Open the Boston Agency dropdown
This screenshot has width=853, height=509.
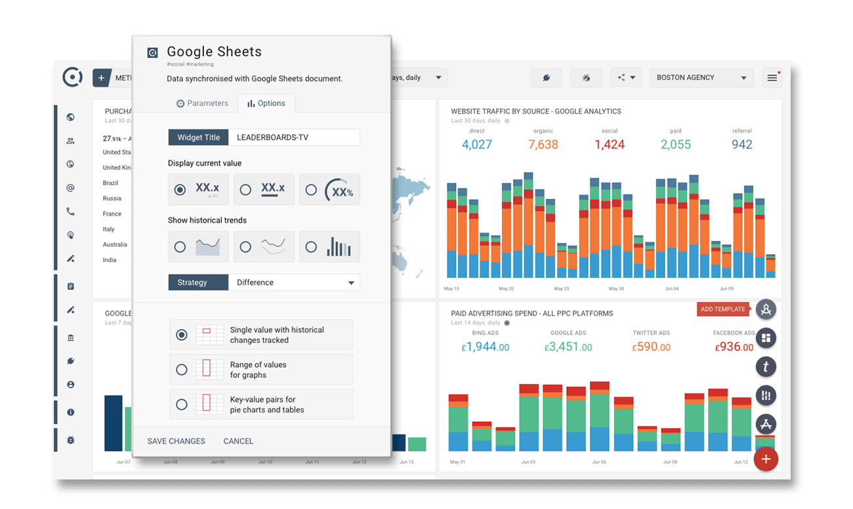701,77
